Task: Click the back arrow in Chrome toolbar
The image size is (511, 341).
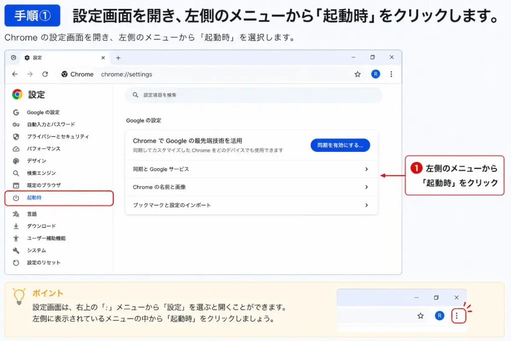Action: tap(15, 74)
